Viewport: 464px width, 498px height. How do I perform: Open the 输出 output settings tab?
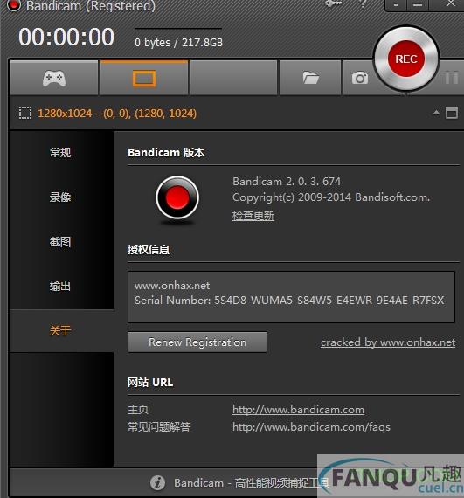click(x=60, y=287)
